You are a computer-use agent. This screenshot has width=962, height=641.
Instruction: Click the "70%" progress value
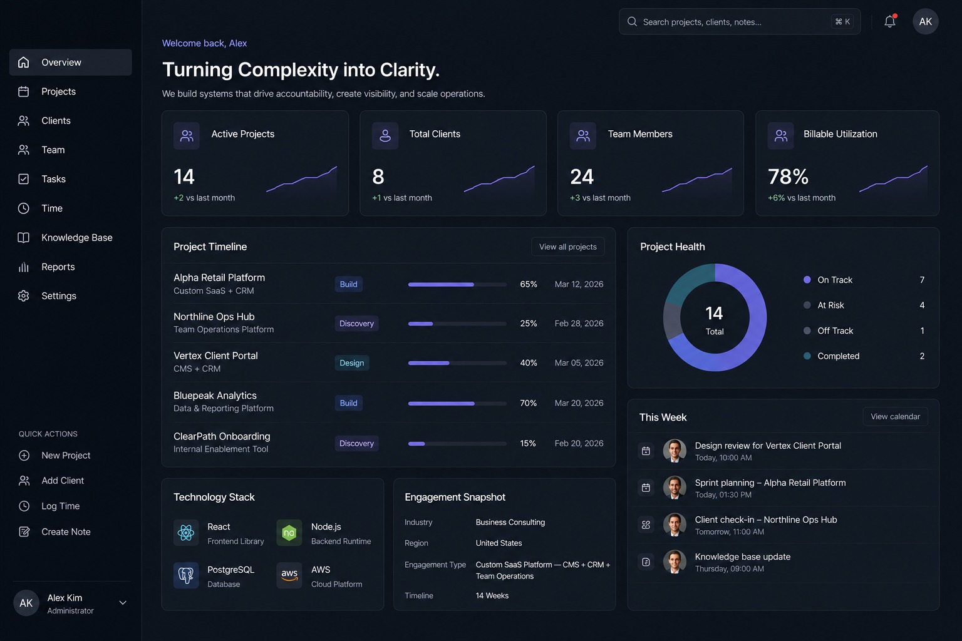[529, 403]
